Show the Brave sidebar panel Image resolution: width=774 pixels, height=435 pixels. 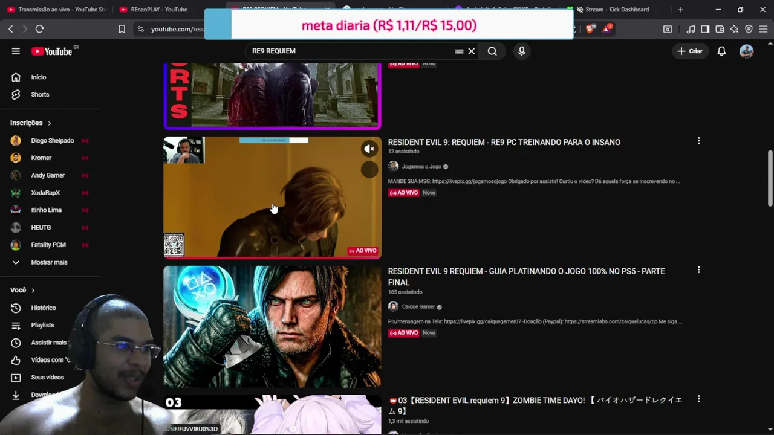click(x=705, y=29)
